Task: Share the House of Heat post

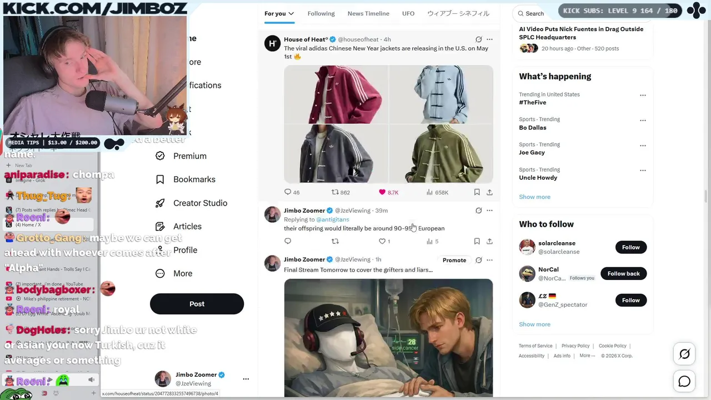Action: click(489, 192)
